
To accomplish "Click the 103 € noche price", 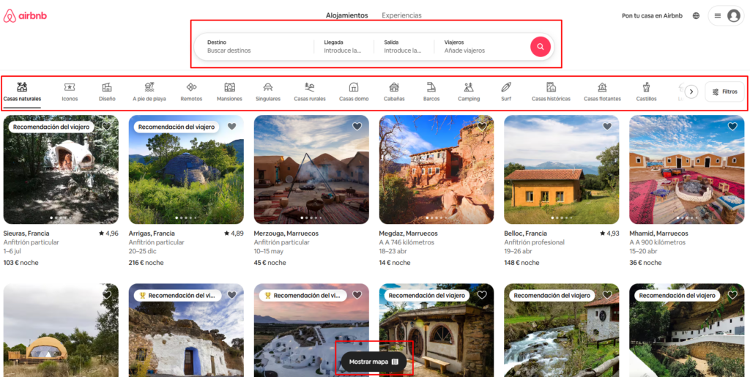I will [x=21, y=263].
